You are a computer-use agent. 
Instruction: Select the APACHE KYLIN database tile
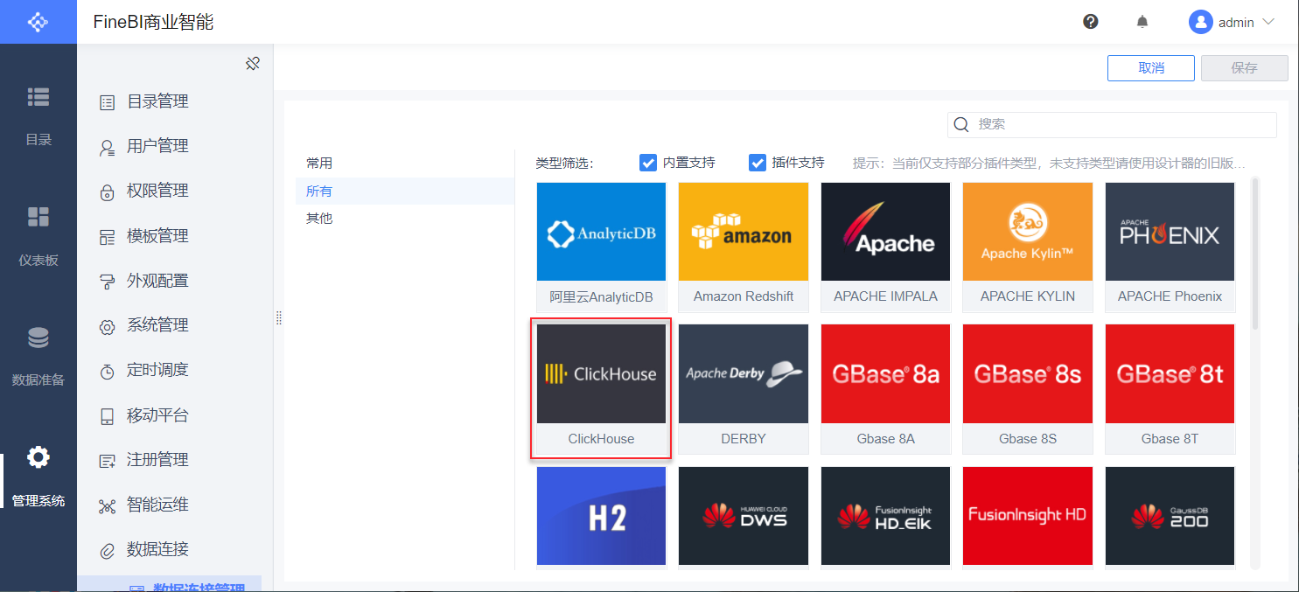(1028, 247)
